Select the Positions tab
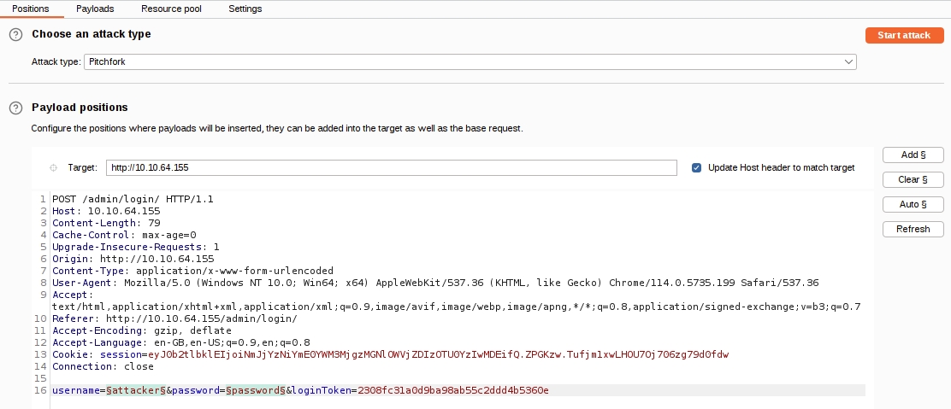 coord(30,9)
